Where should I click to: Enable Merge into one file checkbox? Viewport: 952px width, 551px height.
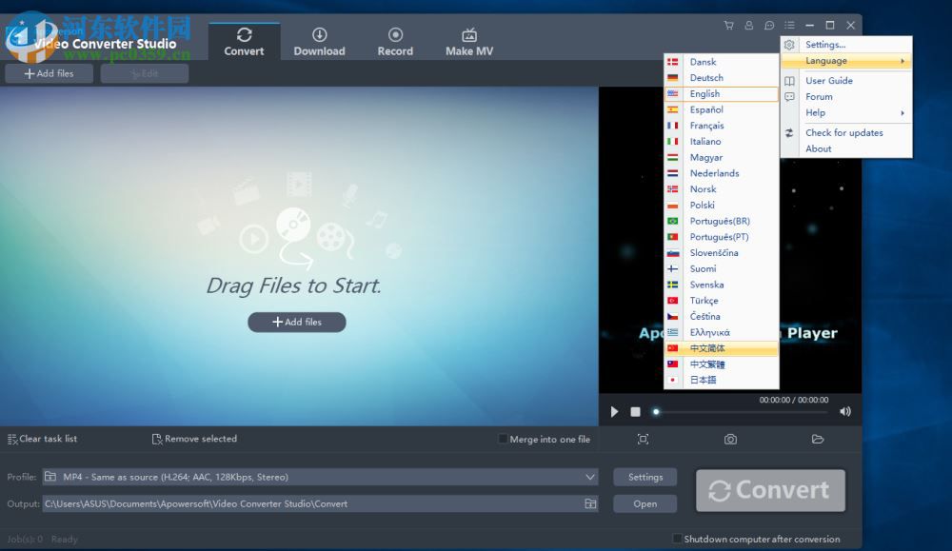503,439
